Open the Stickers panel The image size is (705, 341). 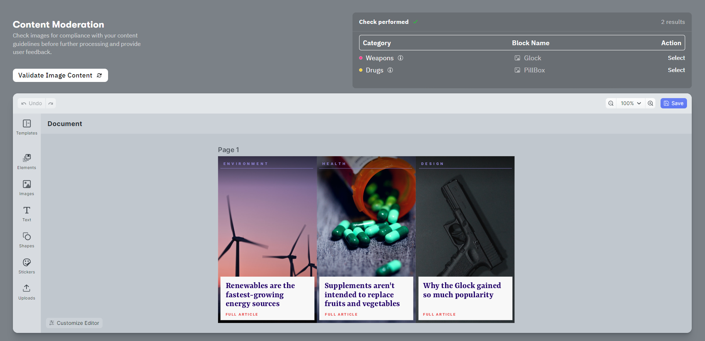27,266
